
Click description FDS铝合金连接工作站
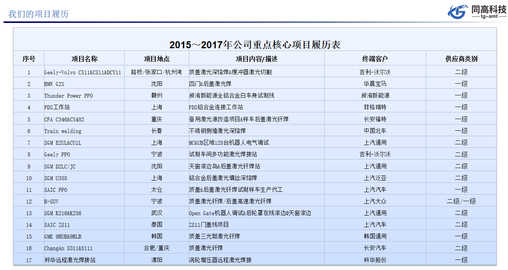216,107
